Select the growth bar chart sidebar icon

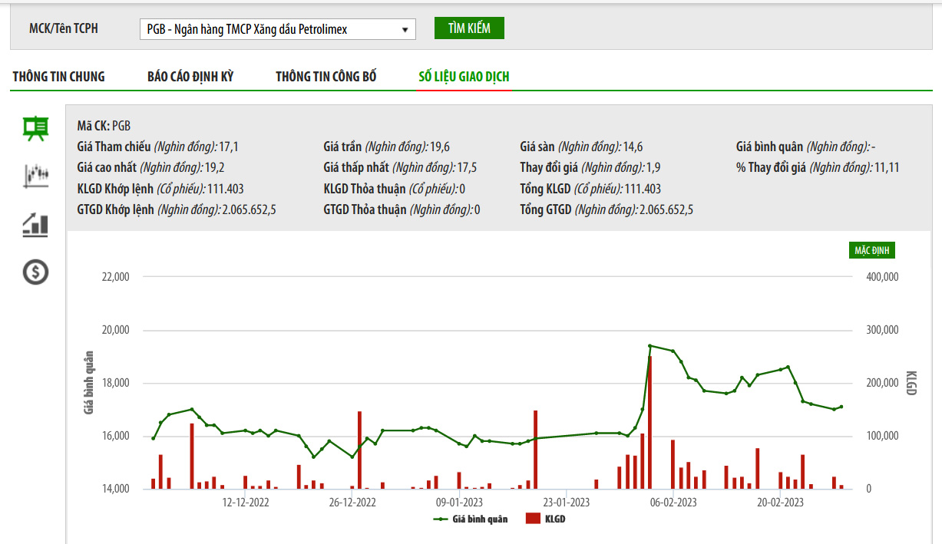click(x=35, y=224)
